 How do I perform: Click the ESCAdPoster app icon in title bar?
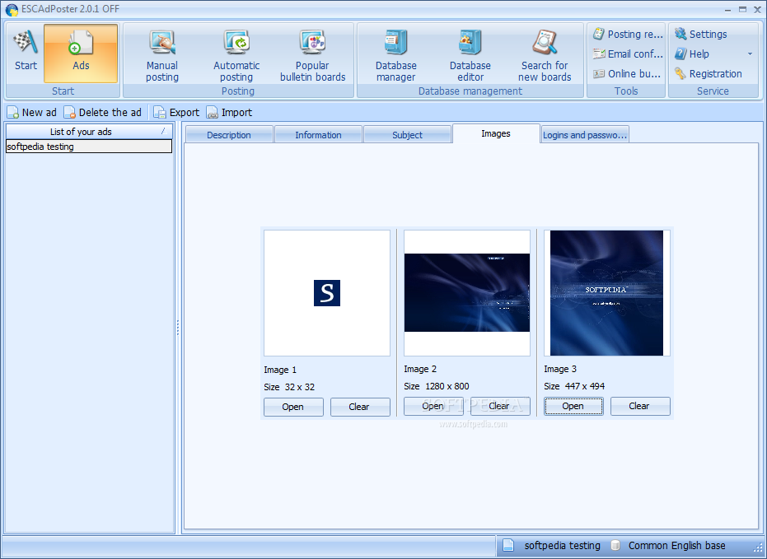(12, 9)
